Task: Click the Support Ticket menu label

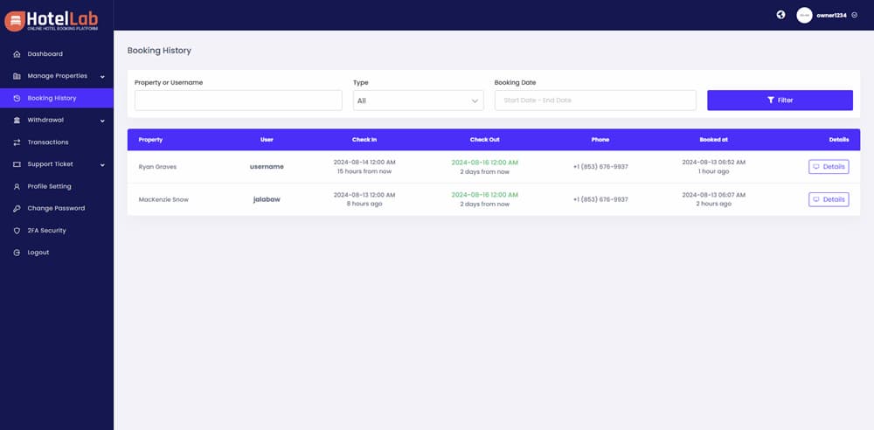Action: [x=50, y=164]
